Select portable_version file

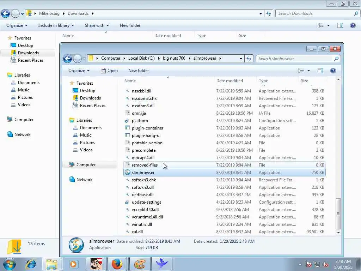tap(225, 143)
